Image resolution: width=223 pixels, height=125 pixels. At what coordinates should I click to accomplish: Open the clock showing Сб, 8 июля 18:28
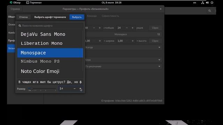coord(111,2)
